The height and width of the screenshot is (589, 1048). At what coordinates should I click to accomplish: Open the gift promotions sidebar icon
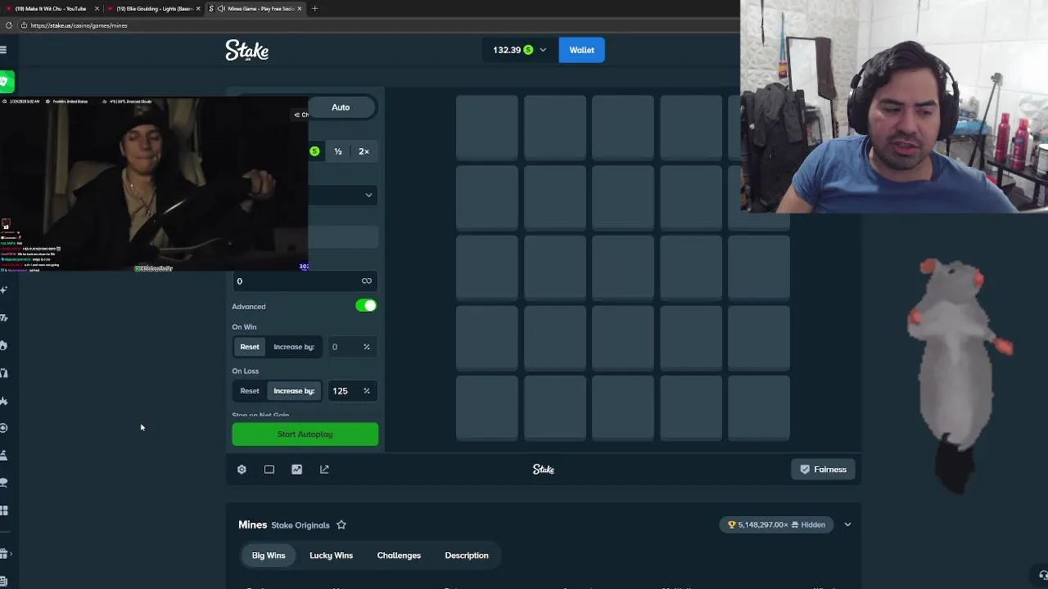tap(4, 554)
